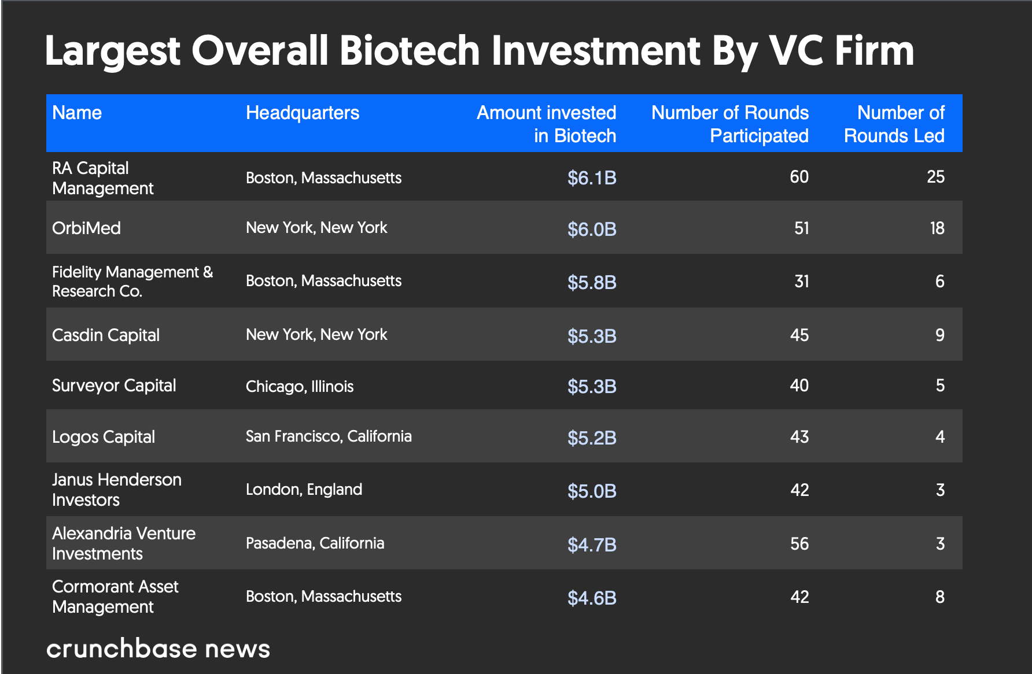Click the Surveyor Capital firm name
This screenshot has height=674, width=1032.
[x=114, y=386]
